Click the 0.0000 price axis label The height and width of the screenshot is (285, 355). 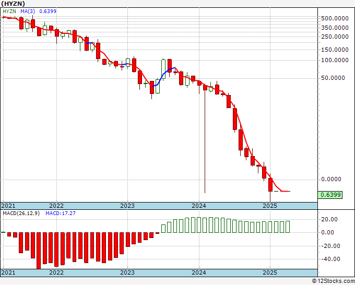click(331, 179)
